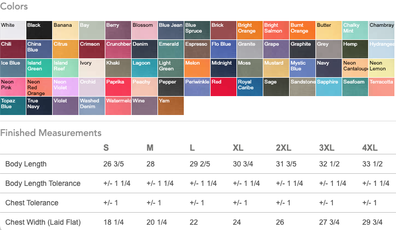
Task: Select the Terracotta swatch
Action: tap(381, 87)
